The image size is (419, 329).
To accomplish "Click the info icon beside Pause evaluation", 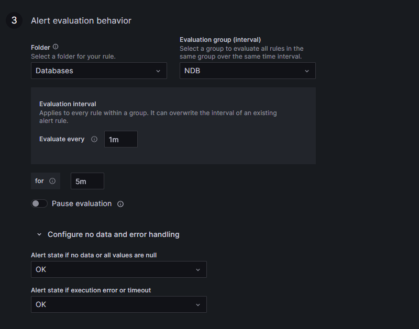I will (120, 203).
